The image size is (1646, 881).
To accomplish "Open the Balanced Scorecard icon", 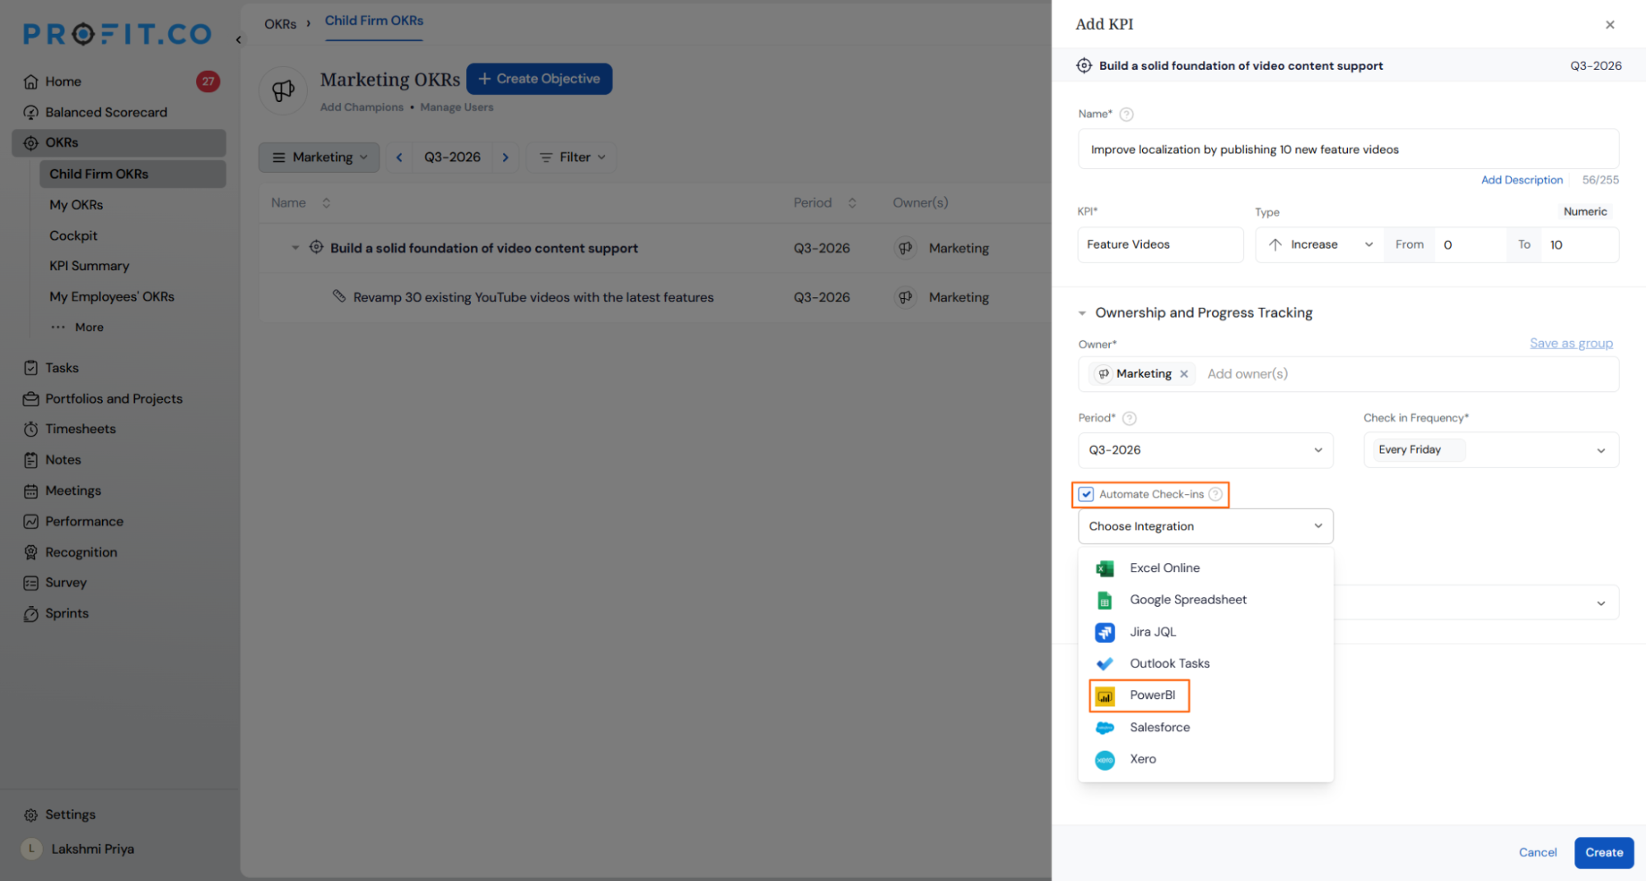I will (x=31, y=112).
